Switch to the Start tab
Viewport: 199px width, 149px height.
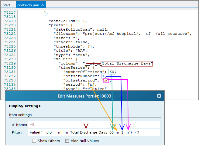pos(6,5)
